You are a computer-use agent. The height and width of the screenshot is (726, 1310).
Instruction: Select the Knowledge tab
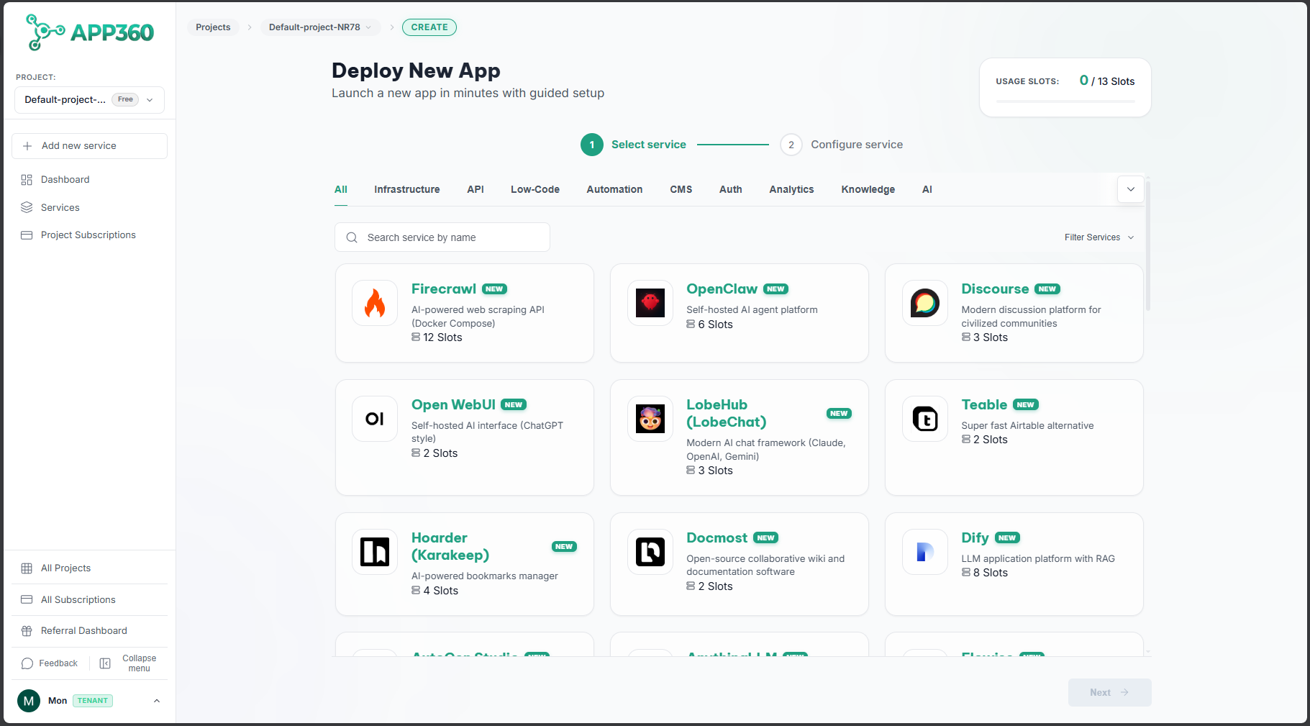click(x=868, y=189)
